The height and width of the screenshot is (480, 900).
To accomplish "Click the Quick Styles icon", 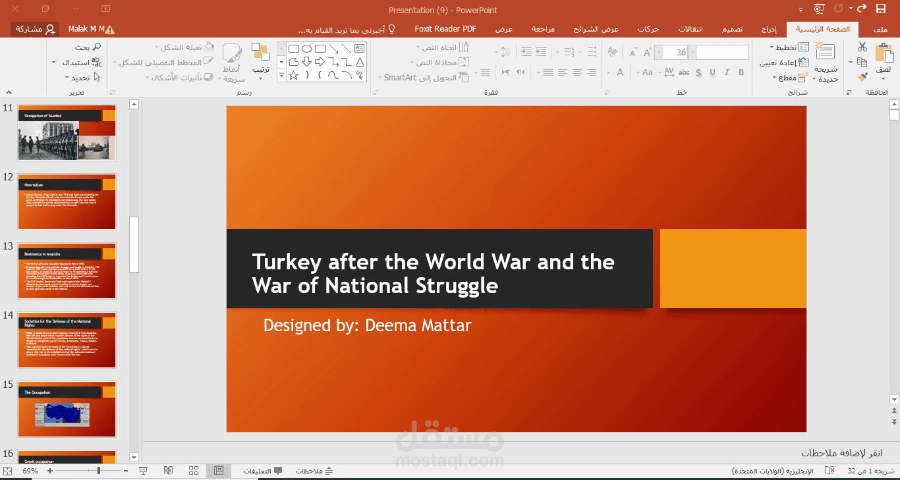I will click(232, 53).
